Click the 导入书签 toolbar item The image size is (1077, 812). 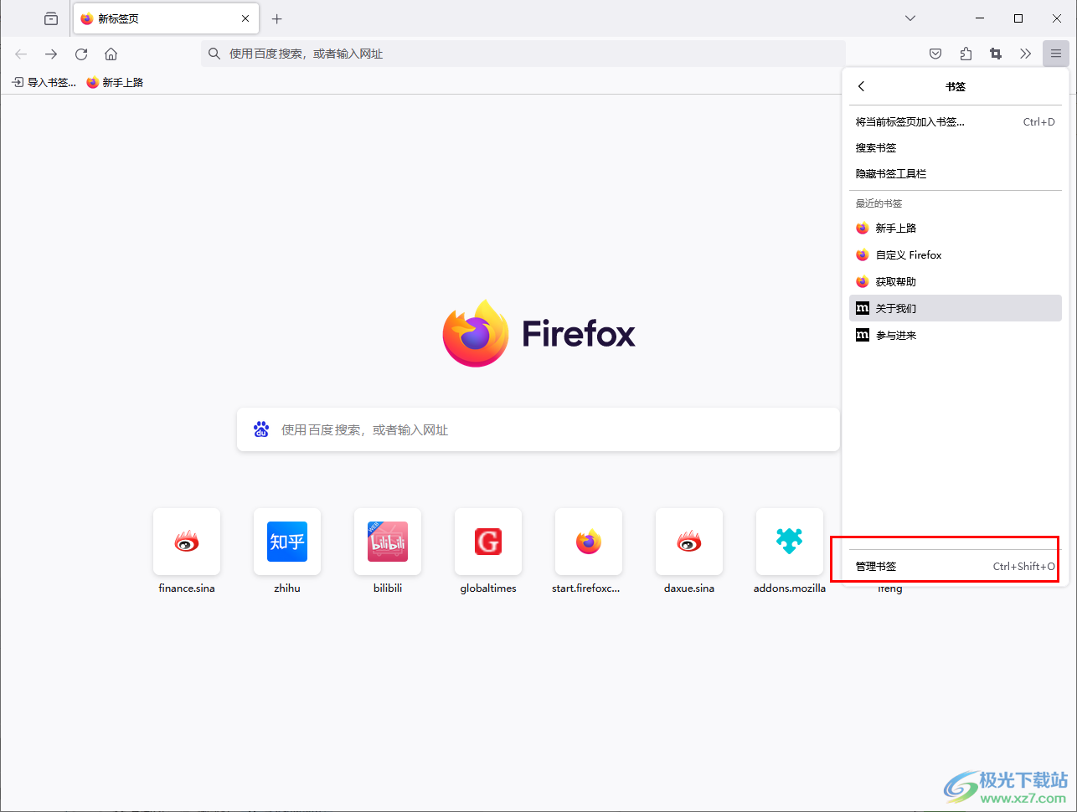(44, 82)
